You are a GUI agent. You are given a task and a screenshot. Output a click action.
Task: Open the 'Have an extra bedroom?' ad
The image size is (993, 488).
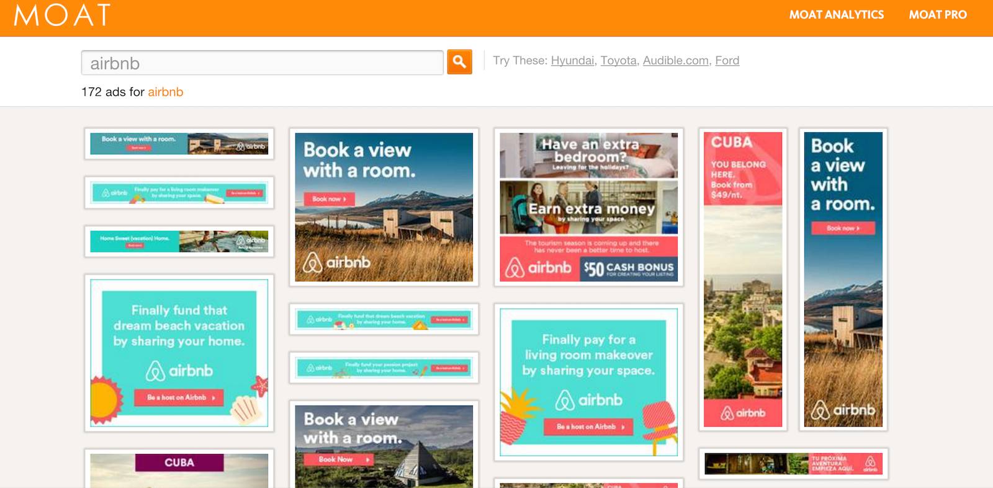tap(588, 207)
